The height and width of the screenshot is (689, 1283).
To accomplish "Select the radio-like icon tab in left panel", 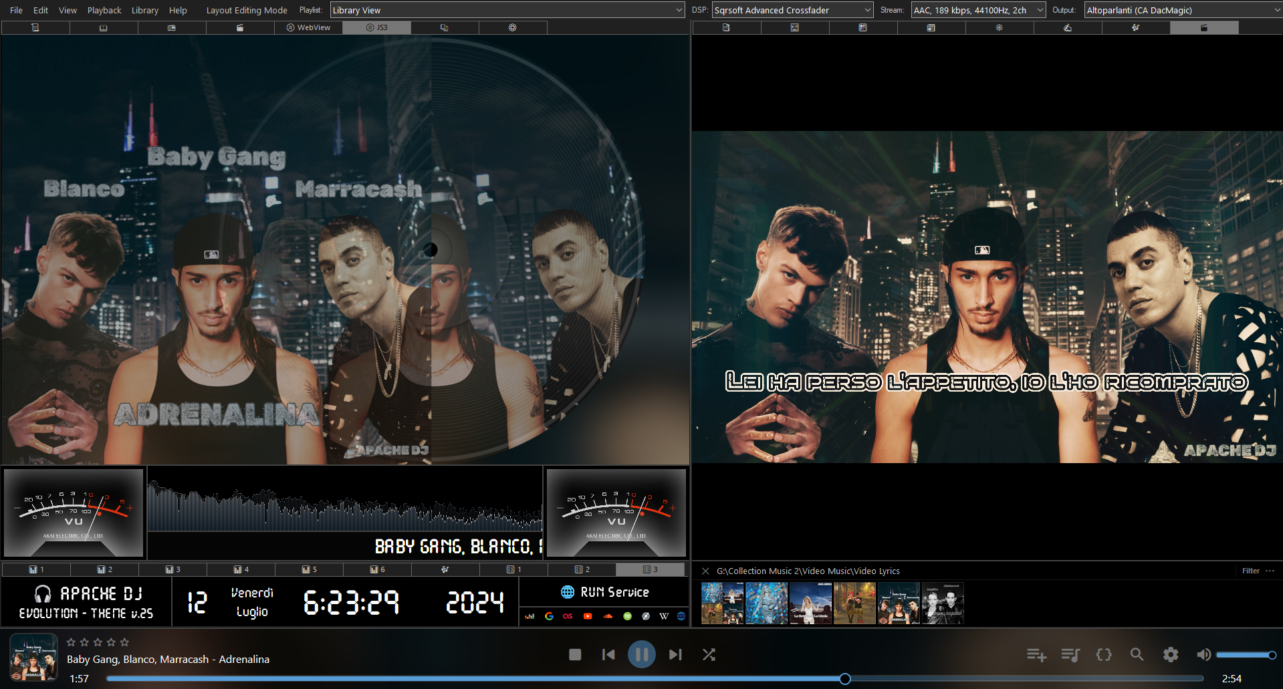I will point(172,27).
